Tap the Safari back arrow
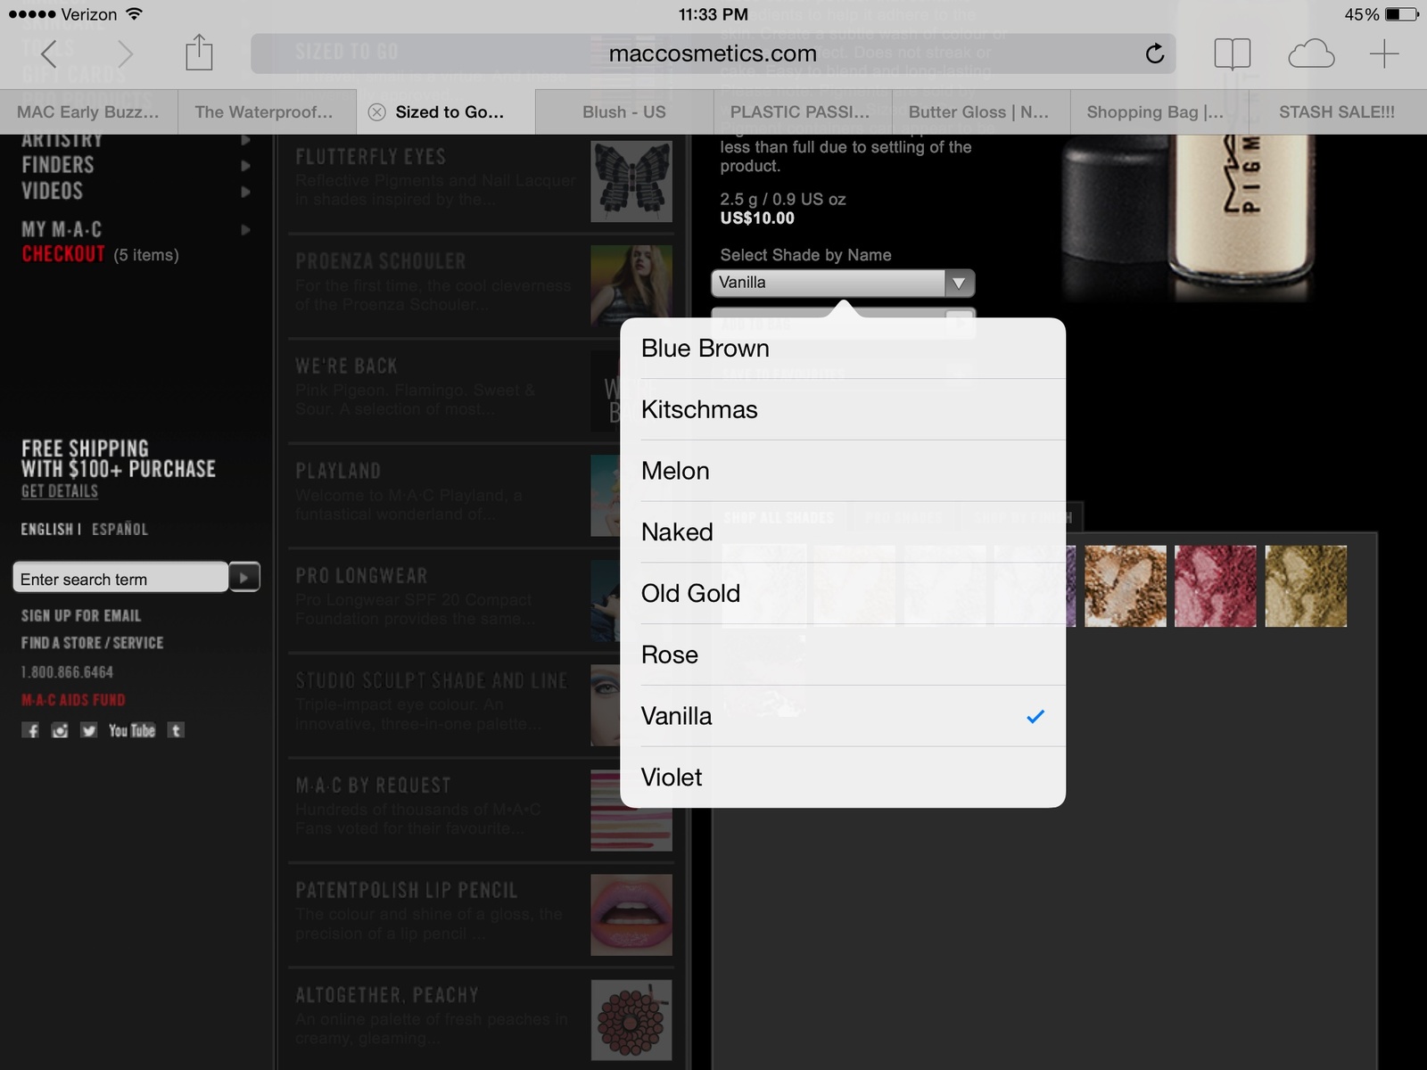This screenshot has height=1070, width=1427. click(48, 54)
